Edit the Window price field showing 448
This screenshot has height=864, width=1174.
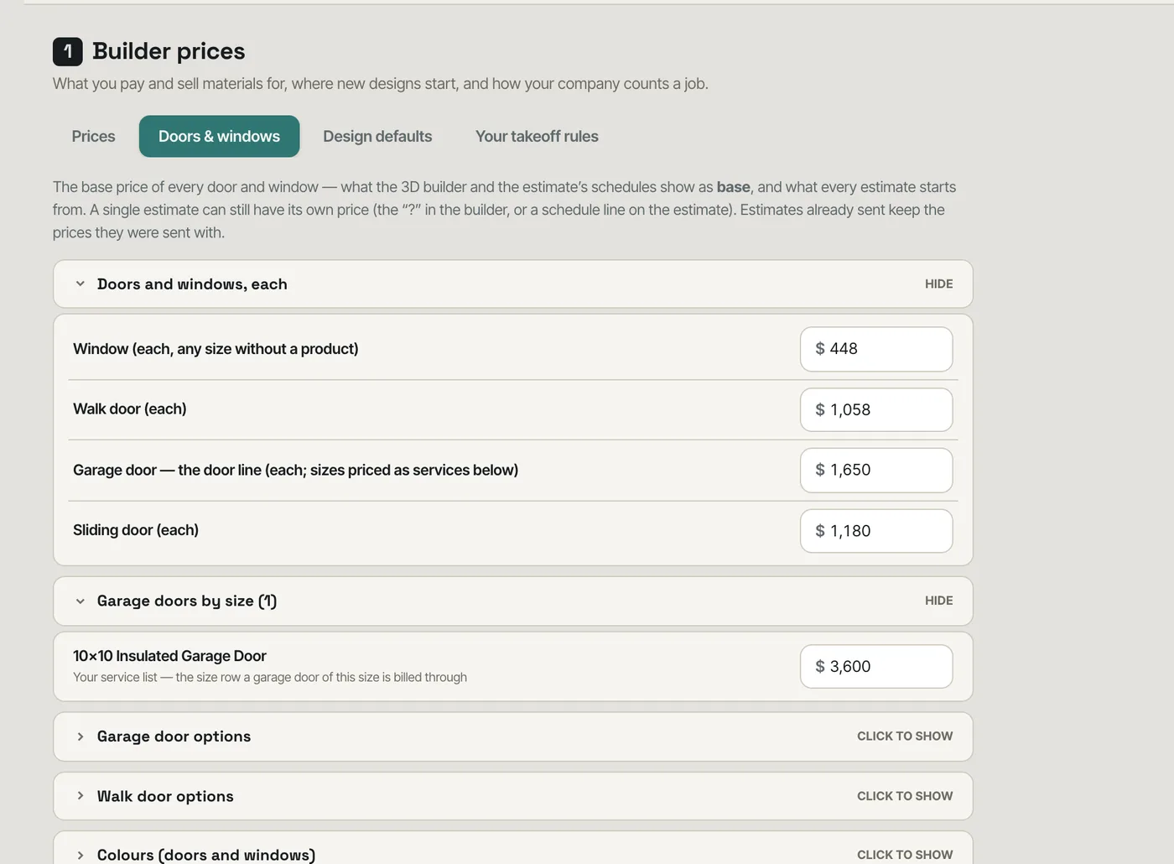tap(876, 349)
